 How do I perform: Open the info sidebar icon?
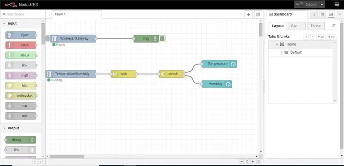coord(314,14)
